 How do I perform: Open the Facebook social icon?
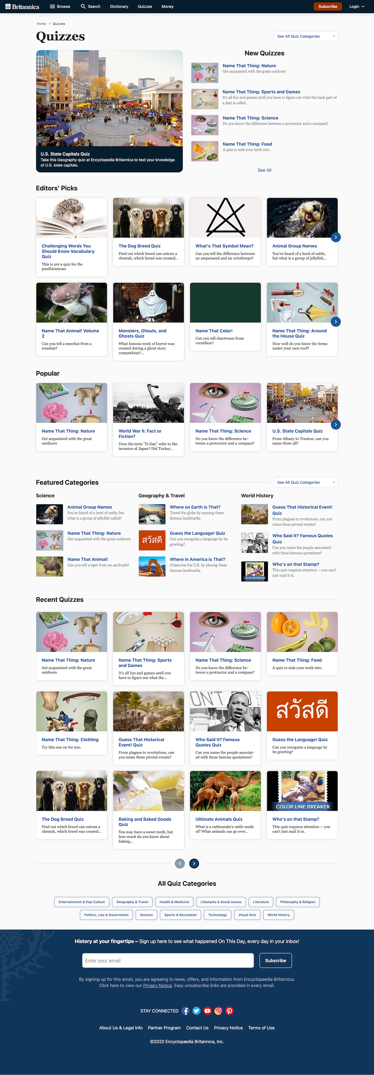(186, 1011)
